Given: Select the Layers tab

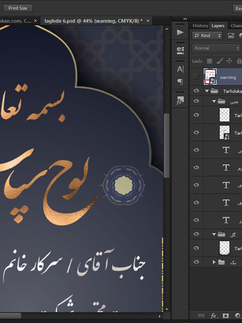Looking at the screenshot, I should [x=218, y=26].
